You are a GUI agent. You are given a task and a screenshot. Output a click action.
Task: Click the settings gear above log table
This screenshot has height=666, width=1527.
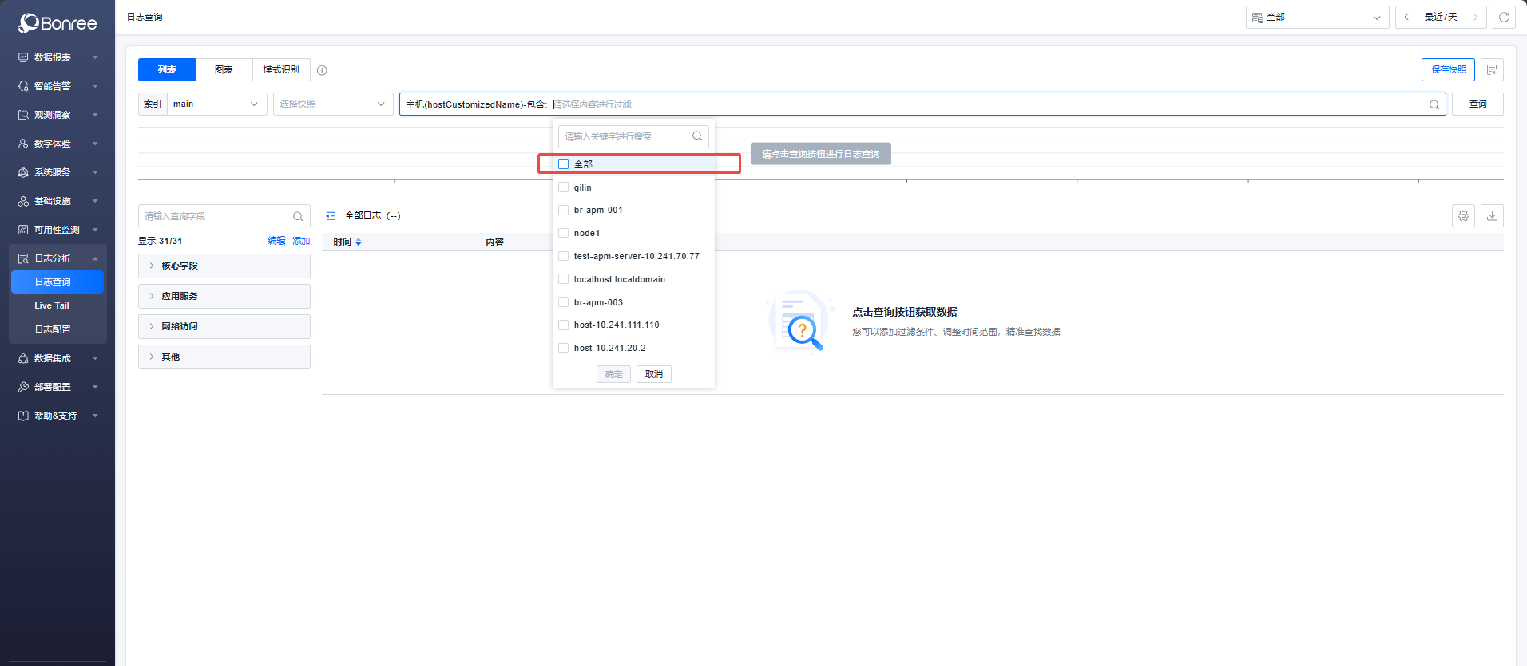click(x=1463, y=215)
